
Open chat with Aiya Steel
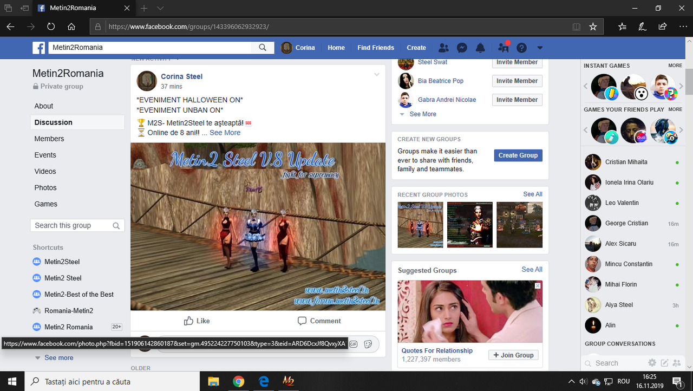coord(632,305)
